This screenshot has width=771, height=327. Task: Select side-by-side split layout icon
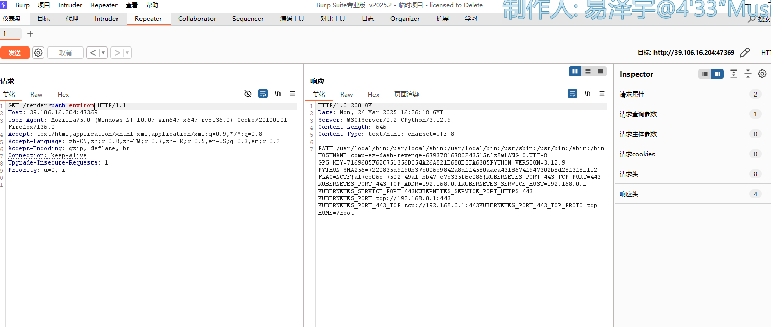[x=575, y=71]
